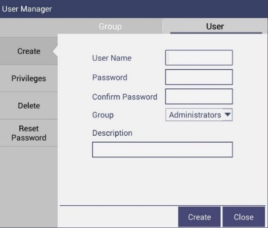Select the Confirm Password input box

199,96
